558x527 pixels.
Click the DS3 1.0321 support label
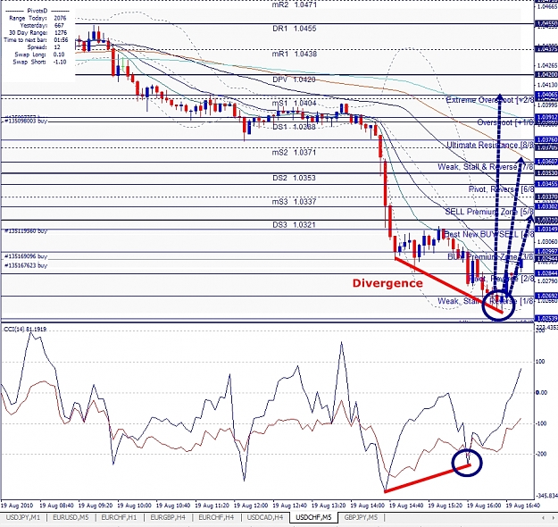(294, 225)
